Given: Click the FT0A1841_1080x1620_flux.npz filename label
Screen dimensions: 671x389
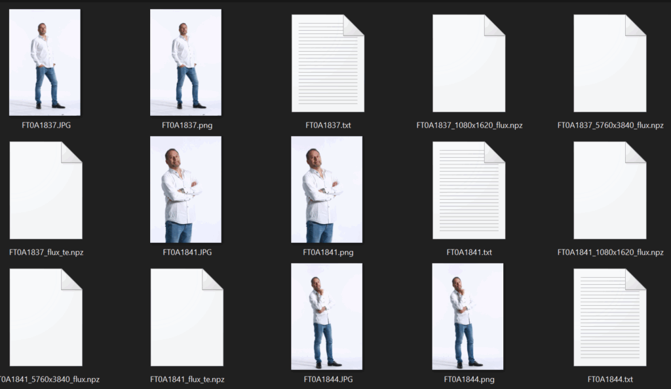Looking at the screenshot, I should click(x=610, y=252).
